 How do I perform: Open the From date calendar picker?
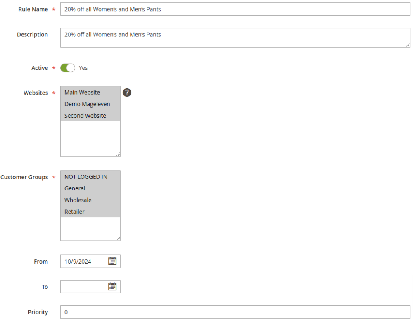click(112, 261)
